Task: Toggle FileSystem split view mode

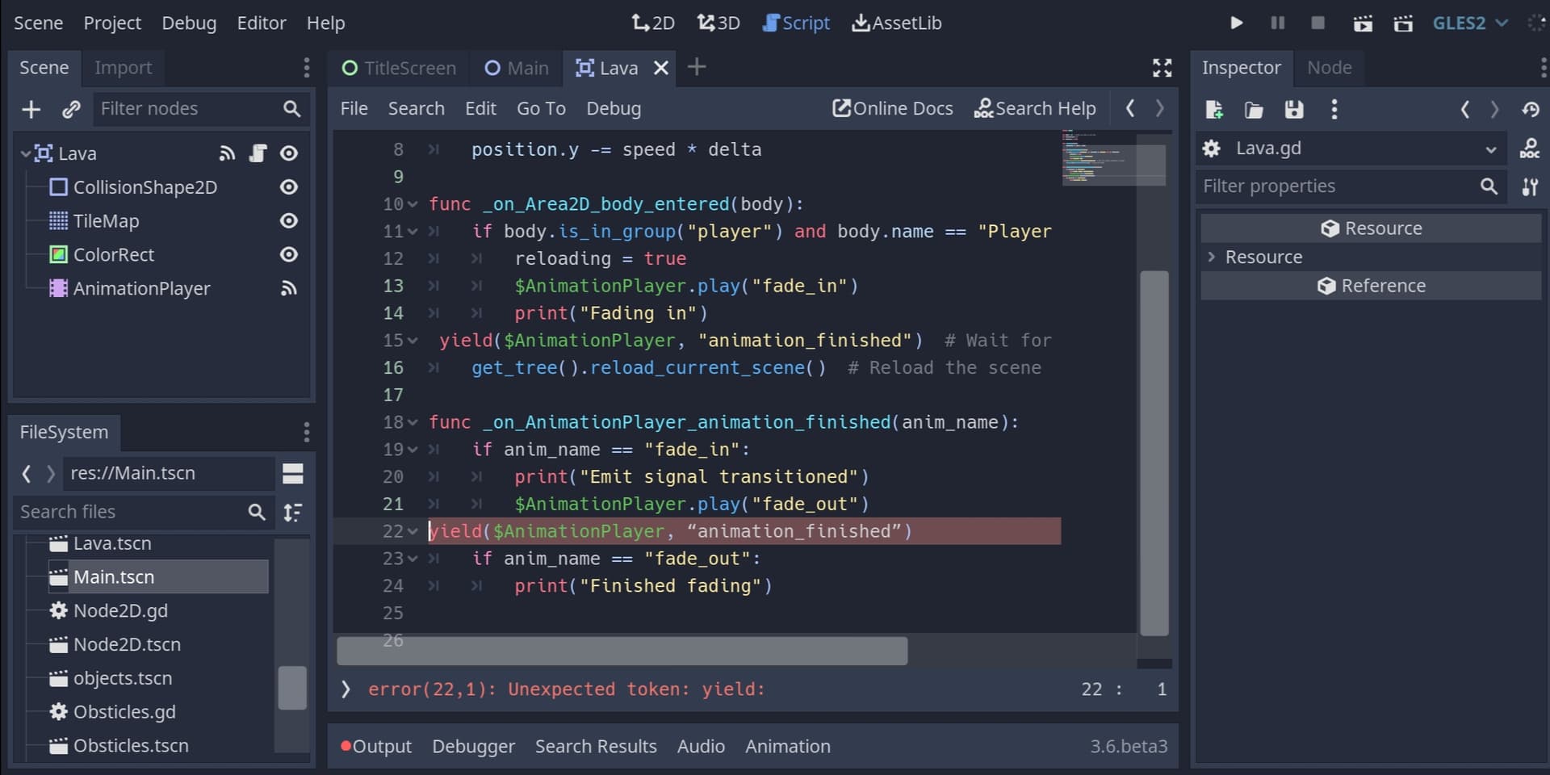Action: (x=293, y=474)
